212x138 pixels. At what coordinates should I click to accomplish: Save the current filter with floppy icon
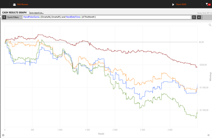point(194,17)
